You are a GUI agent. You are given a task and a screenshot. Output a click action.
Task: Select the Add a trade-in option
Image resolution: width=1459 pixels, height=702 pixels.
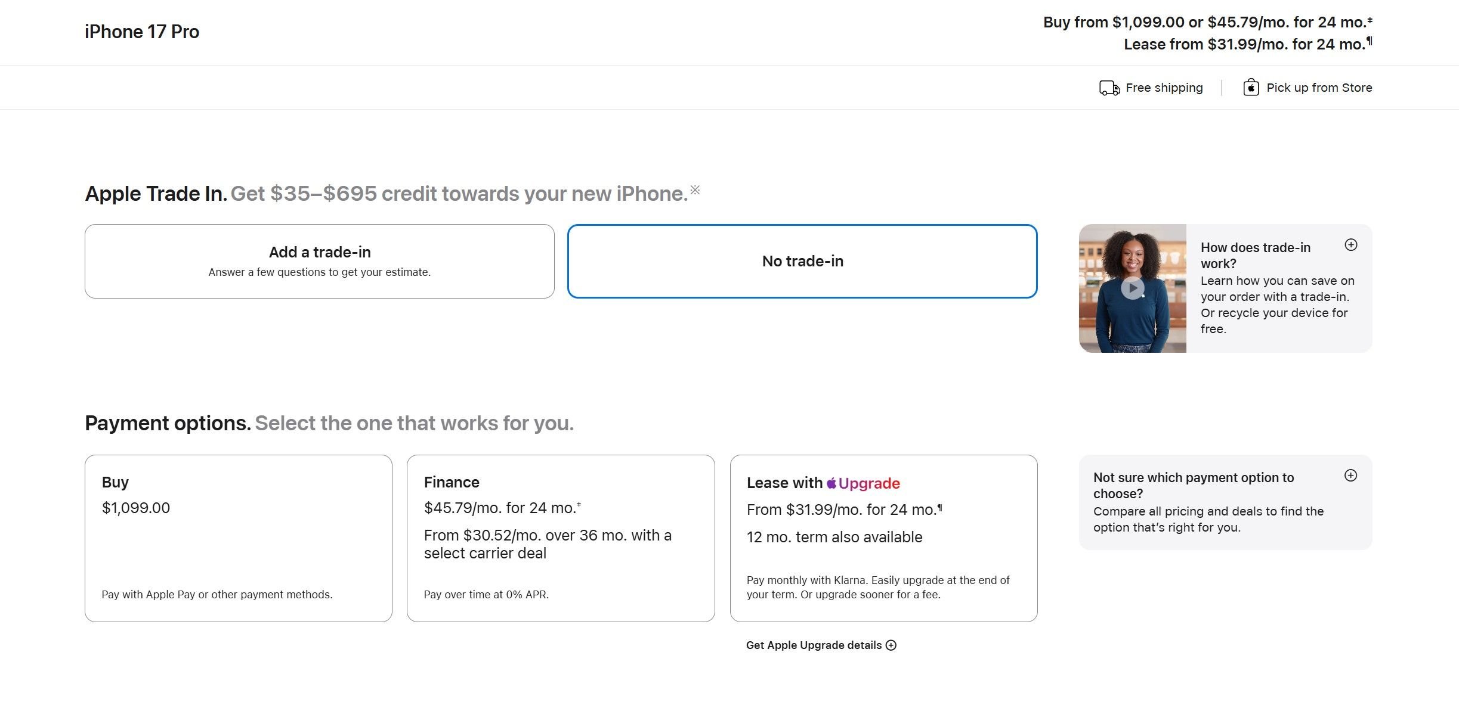tap(320, 261)
